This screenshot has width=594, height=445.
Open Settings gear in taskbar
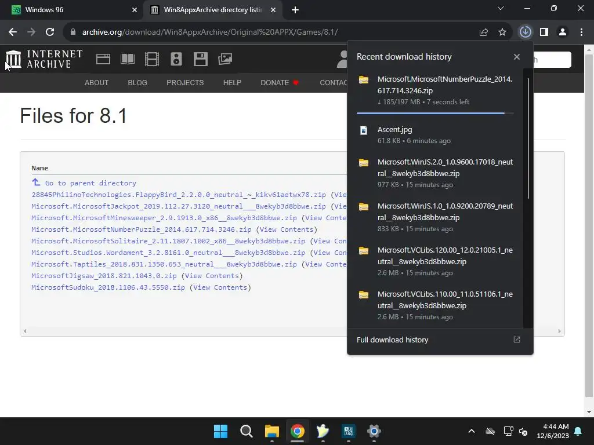pos(374,431)
